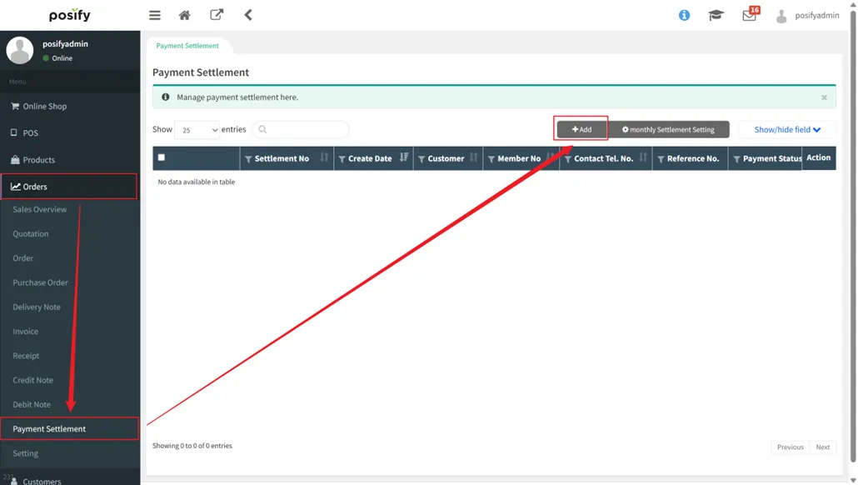Viewport: 858px width, 485px height.
Task: Click the graduation cap tutorial icon
Action: pyautogui.click(x=716, y=15)
